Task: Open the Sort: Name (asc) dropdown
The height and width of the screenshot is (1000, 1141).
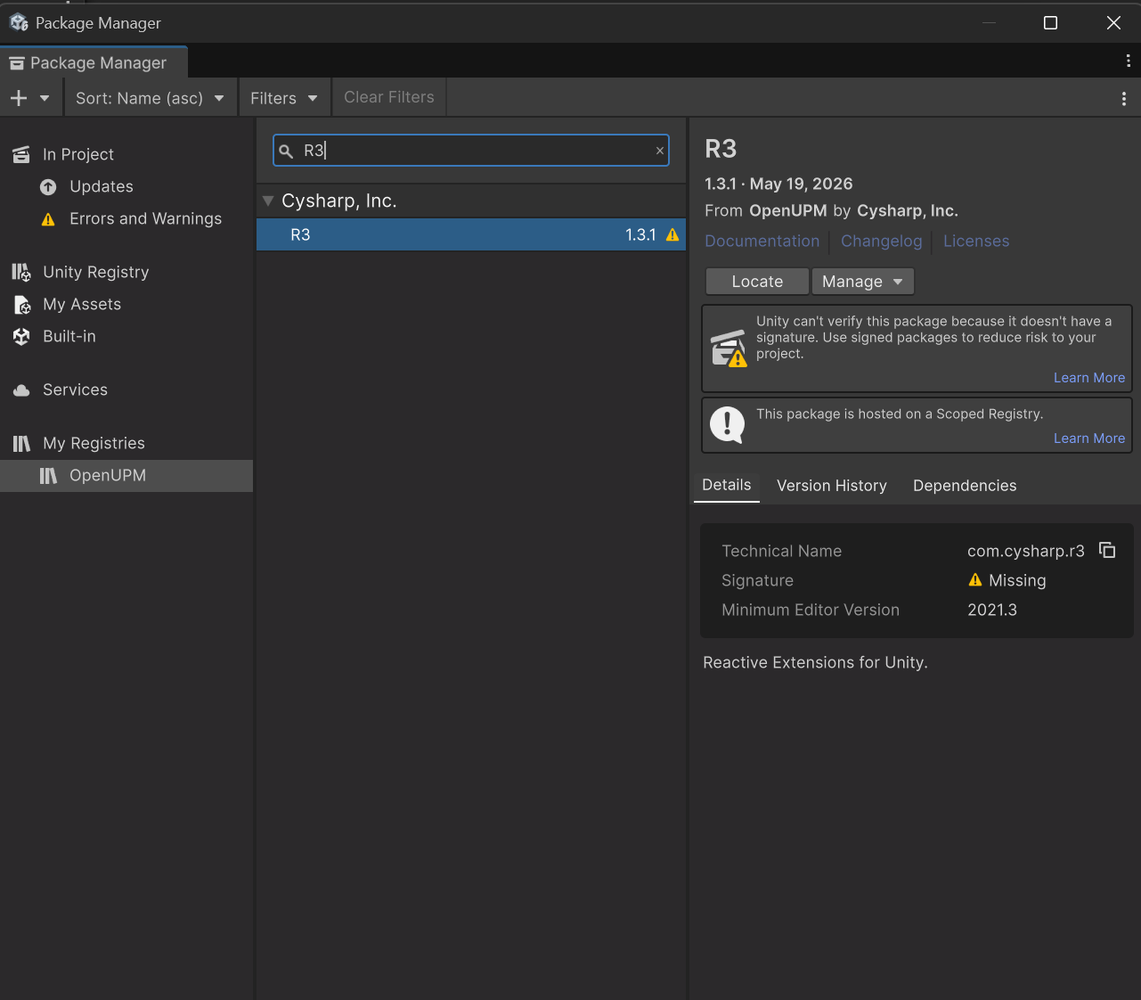Action: 150,98
